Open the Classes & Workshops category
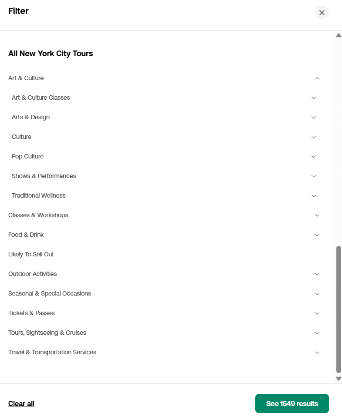The width and height of the screenshot is (342, 417). (x=164, y=215)
